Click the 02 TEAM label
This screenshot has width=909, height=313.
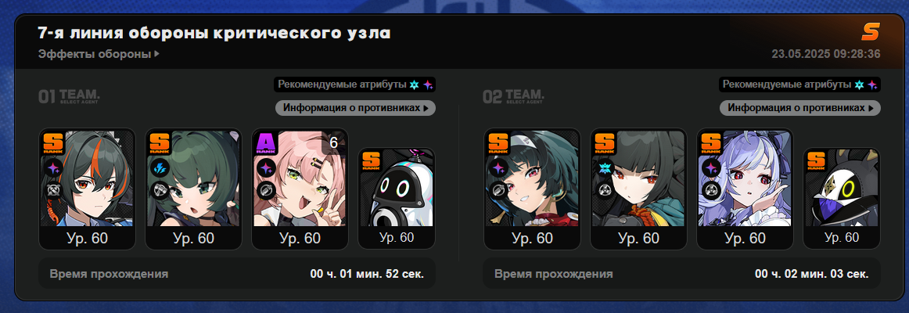pos(513,95)
